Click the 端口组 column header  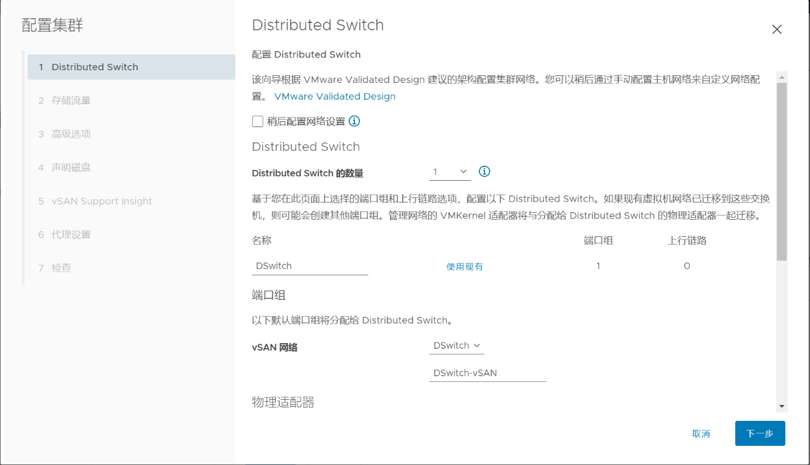[x=599, y=241]
